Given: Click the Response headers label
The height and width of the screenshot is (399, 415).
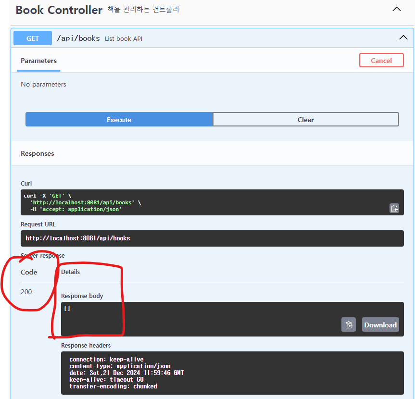Looking at the screenshot, I should click(86, 346).
